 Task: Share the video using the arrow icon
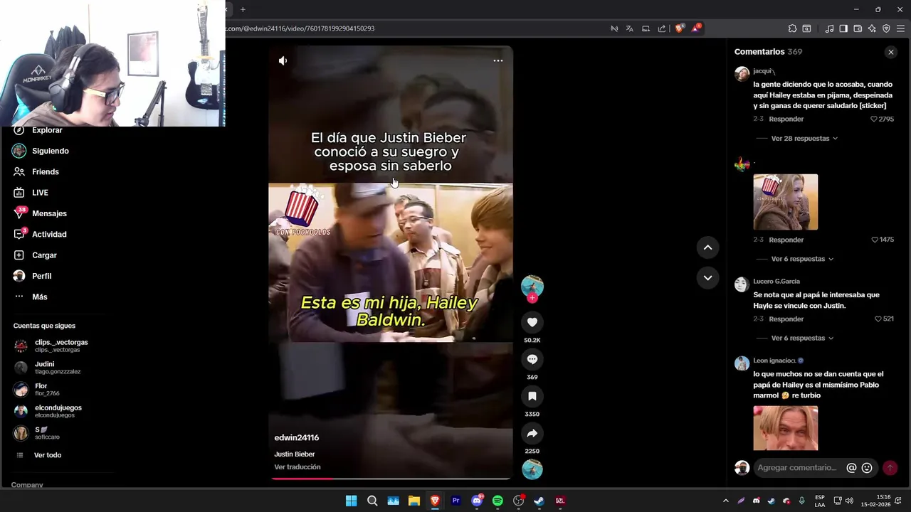click(x=532, y=433)
